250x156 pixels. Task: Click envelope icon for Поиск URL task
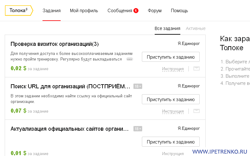pyautogui.click(x=197, y=111)
